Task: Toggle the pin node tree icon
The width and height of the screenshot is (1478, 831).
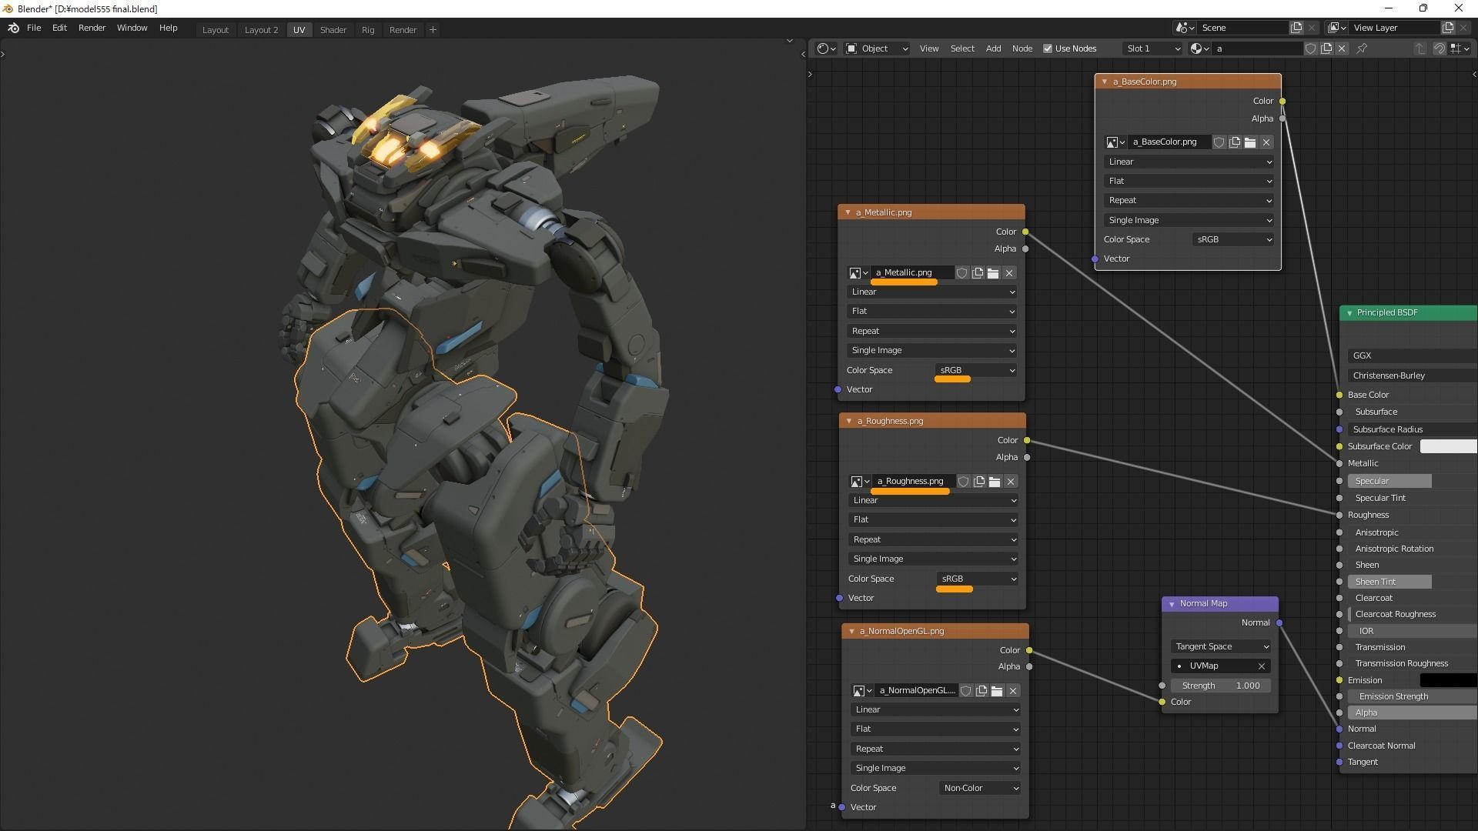Action: pyautogui.click(x=1362, y=48)
